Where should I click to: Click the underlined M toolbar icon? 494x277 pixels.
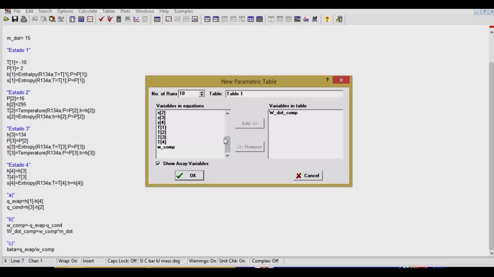pyautogui.click(x=315, y=19)
